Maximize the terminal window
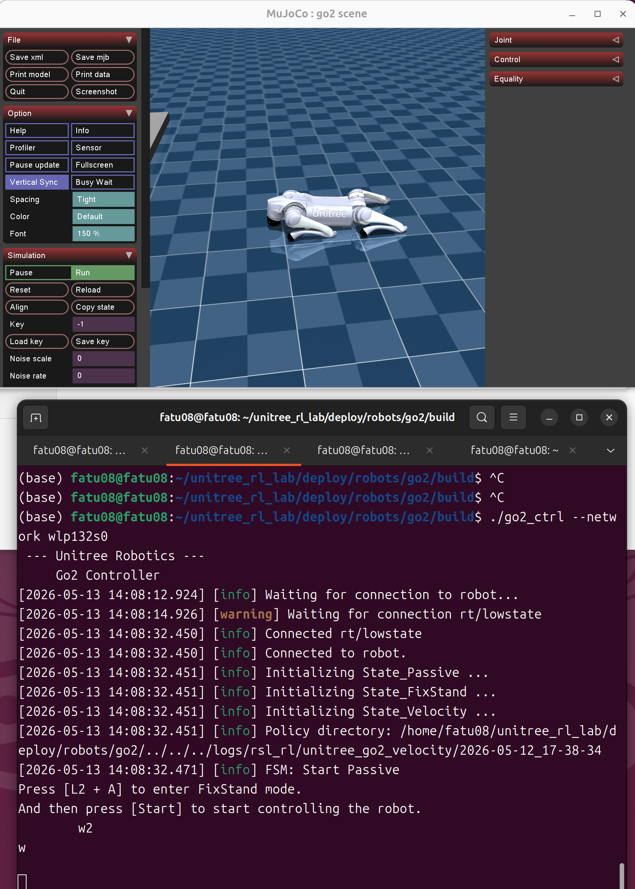The width and height of the screenshot is (635, 889). click(579, 417)
